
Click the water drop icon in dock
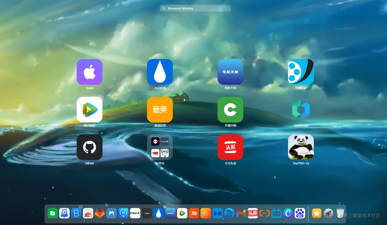click(159, 213)
